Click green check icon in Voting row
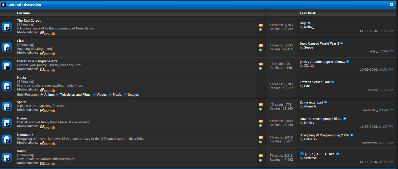Image resolution: width=398 pixels, height=169 pixels. (x=260, y=160)
